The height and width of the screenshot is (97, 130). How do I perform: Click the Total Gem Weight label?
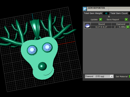(x=93, y=13)
